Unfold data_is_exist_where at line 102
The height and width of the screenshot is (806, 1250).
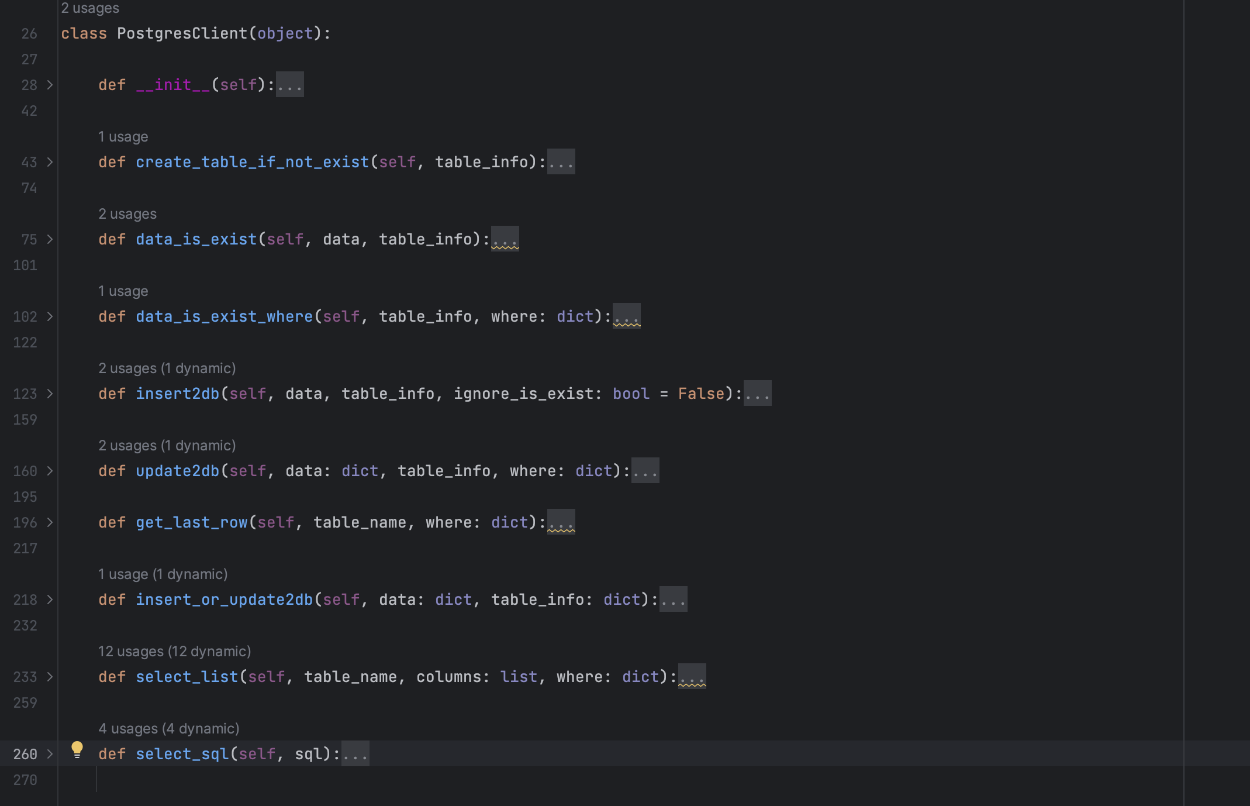pos(50,316)
